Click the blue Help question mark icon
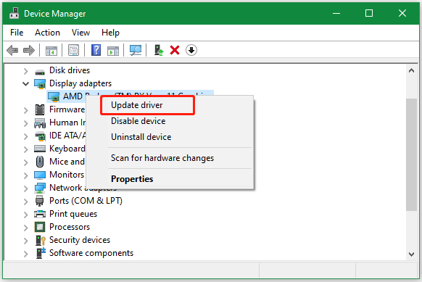This screenshot has height=282, width=422. click(x=96, y=50)
